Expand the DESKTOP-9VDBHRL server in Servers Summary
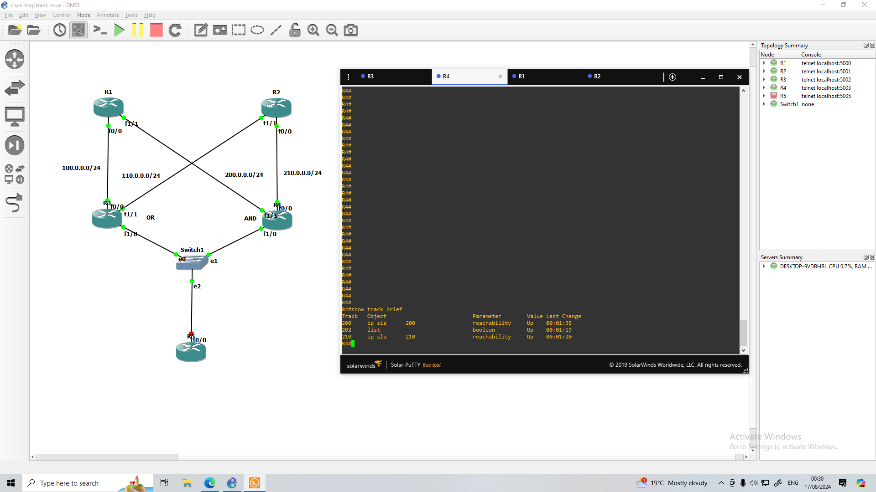The image size is (876, 492). (765, 266)
